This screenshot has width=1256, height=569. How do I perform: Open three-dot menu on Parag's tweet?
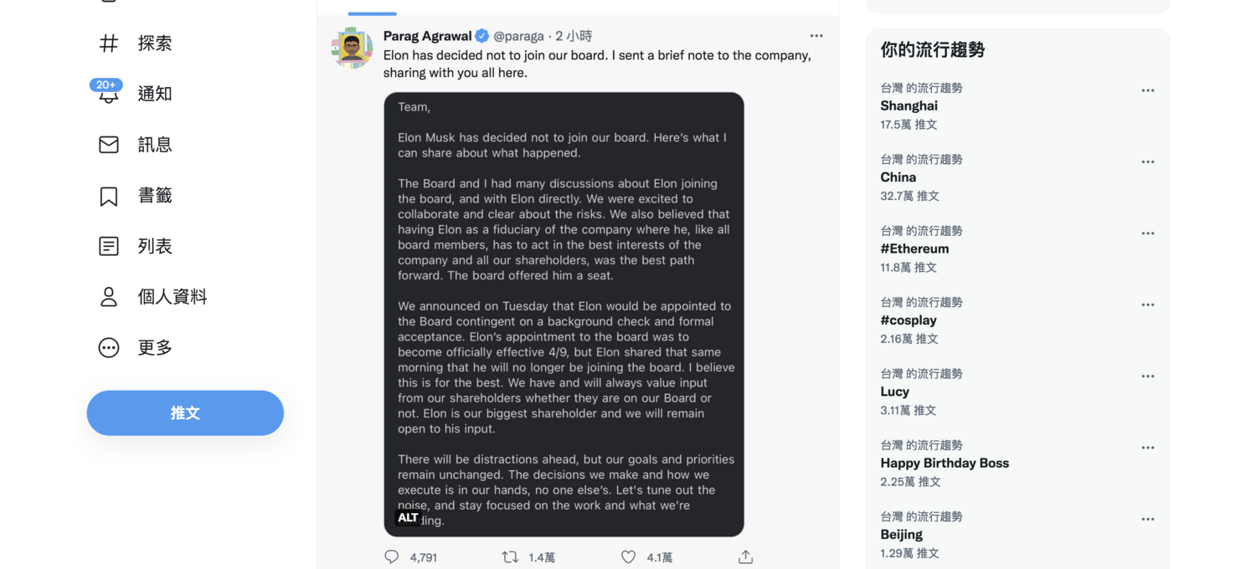point(816,36)
